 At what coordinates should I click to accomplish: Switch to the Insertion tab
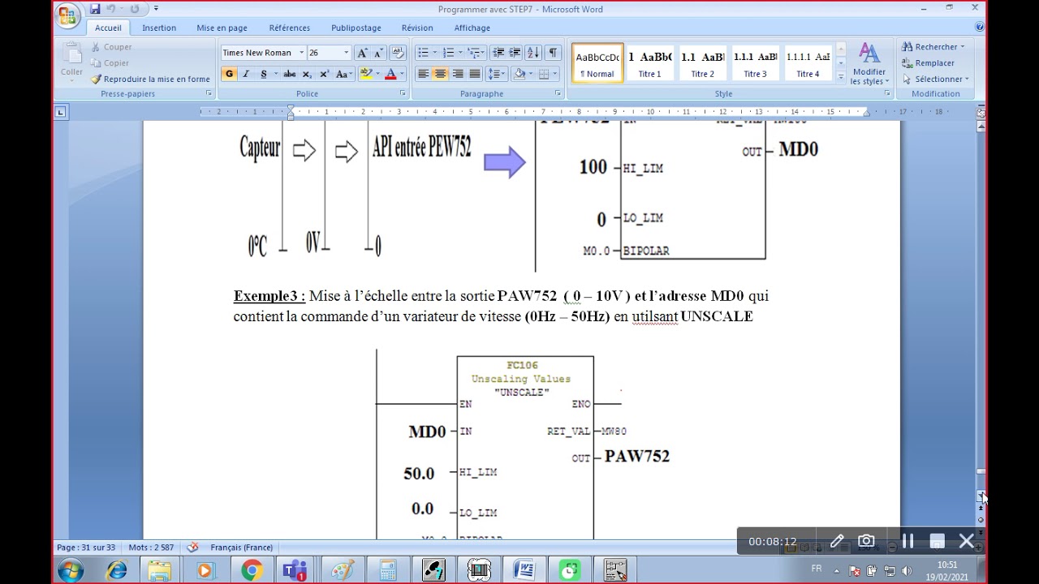[159, 28]
